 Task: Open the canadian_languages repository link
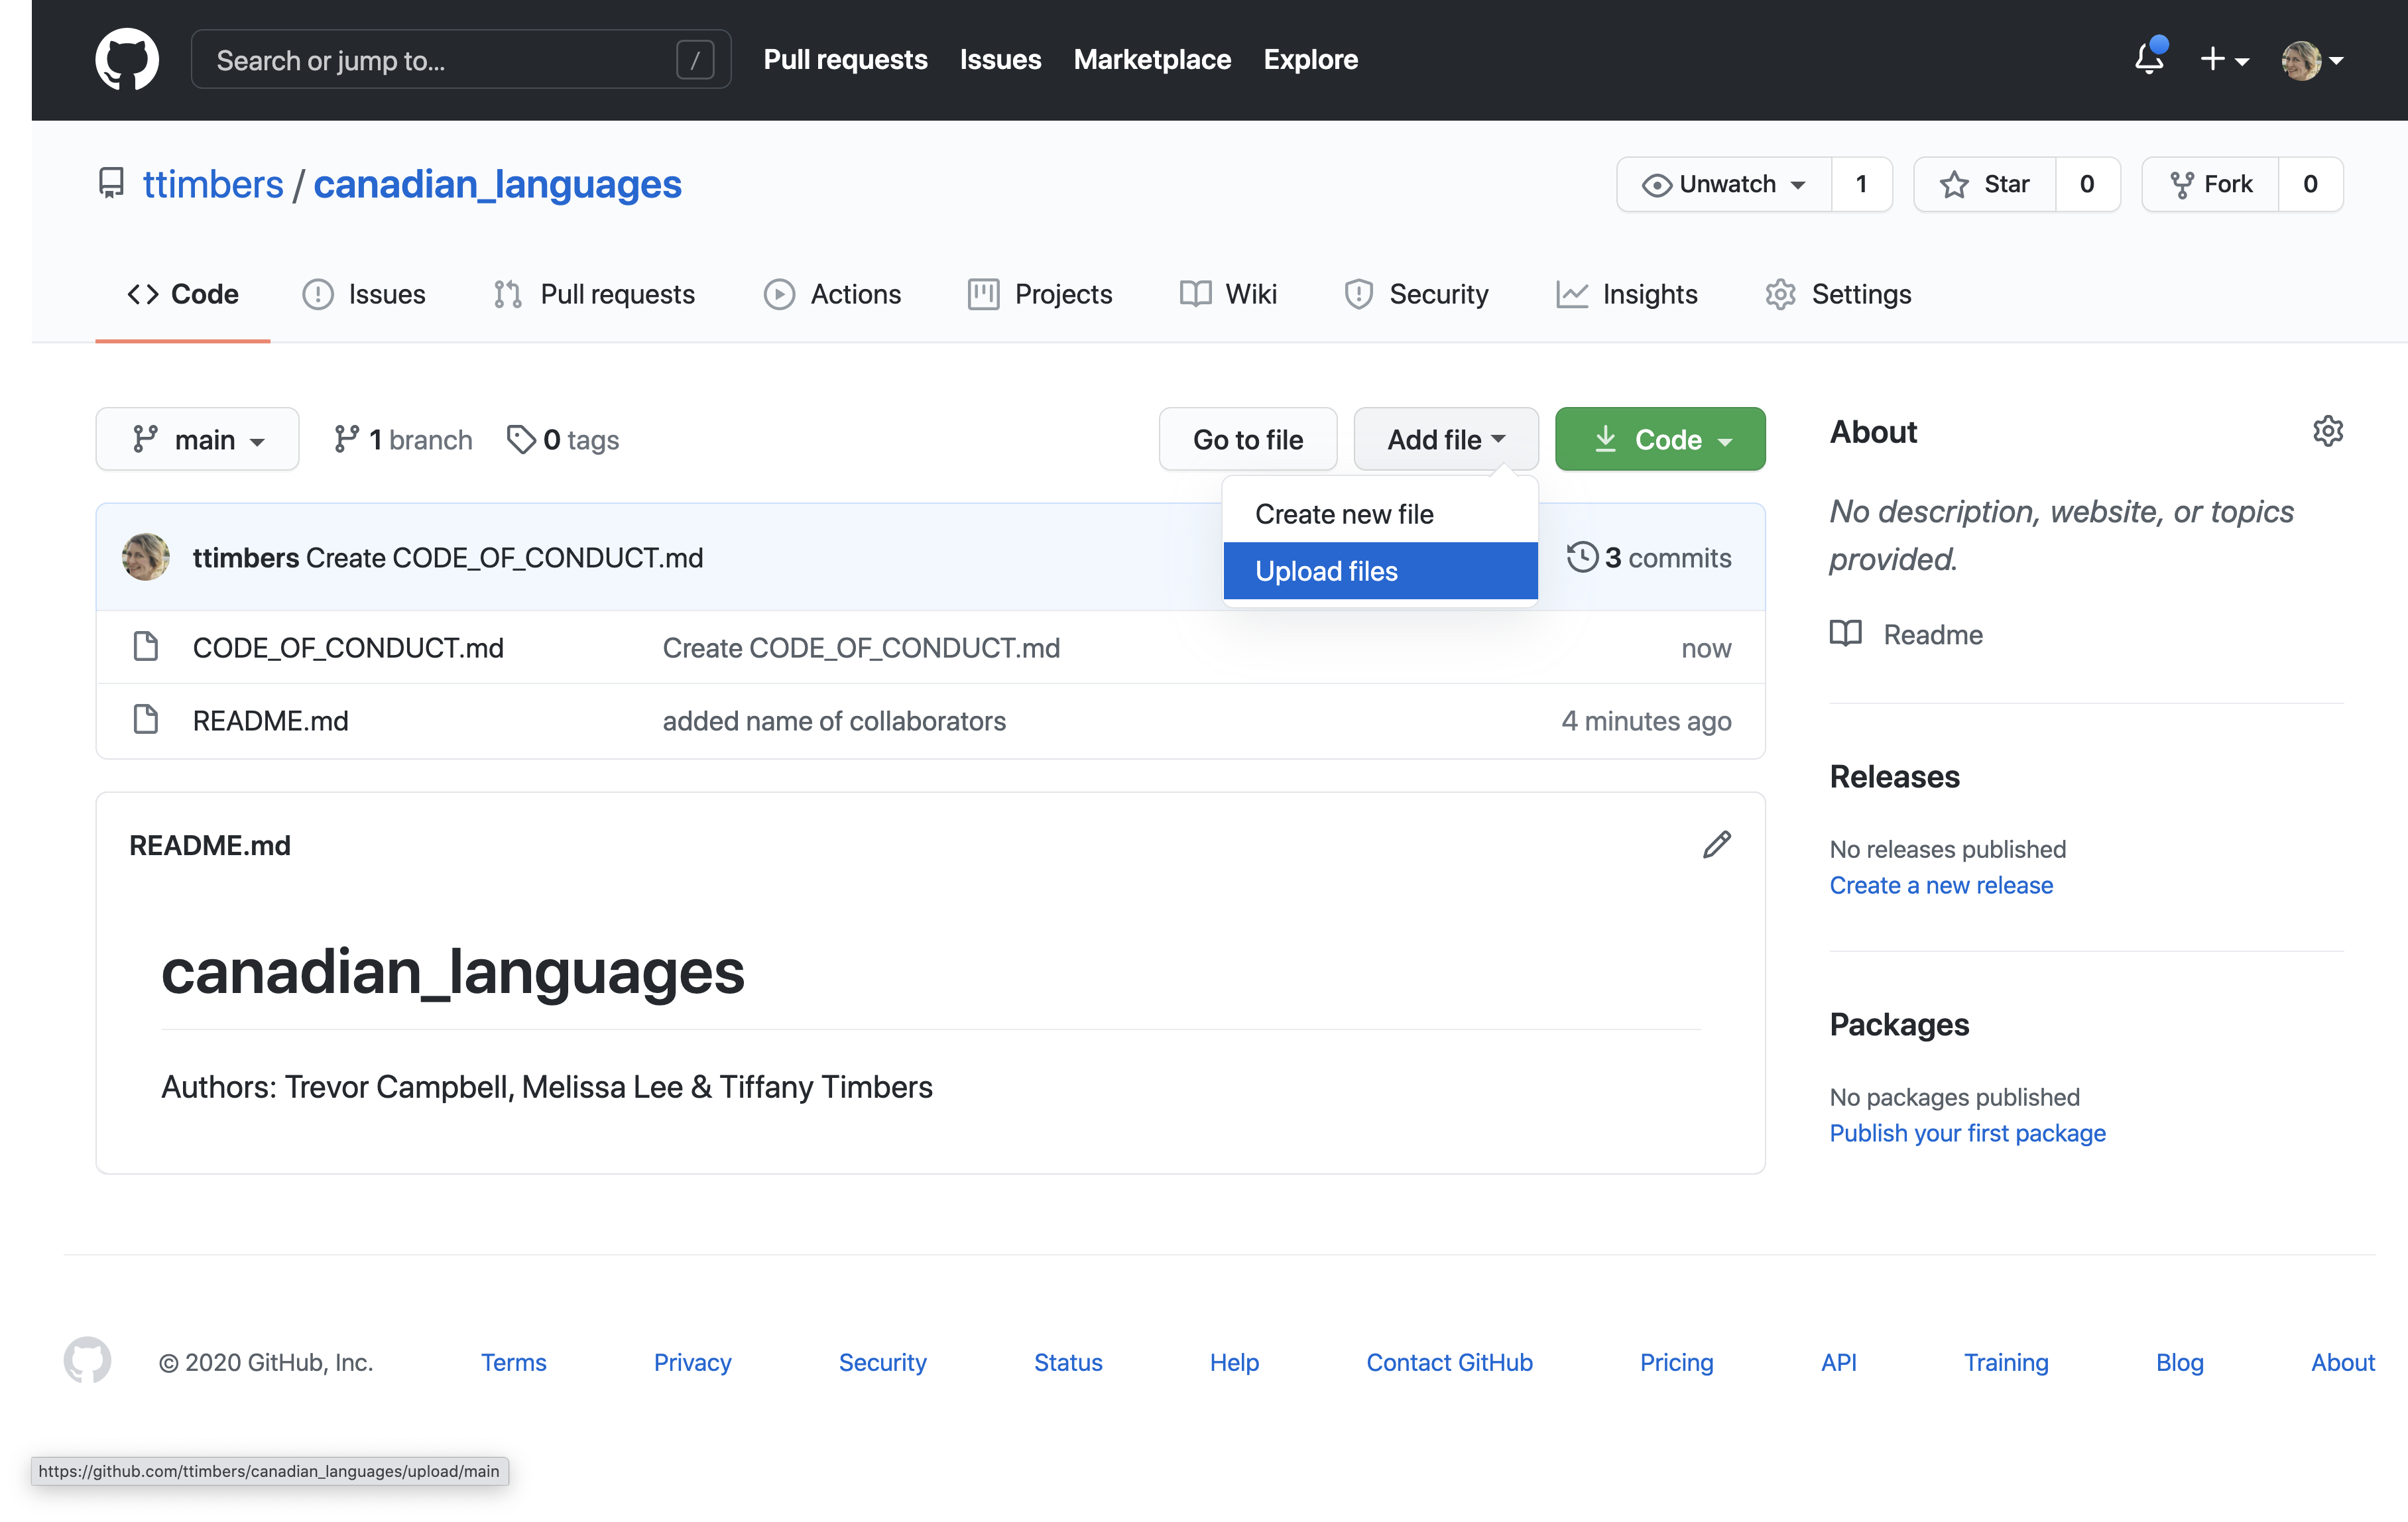click(x=497, y=184)
